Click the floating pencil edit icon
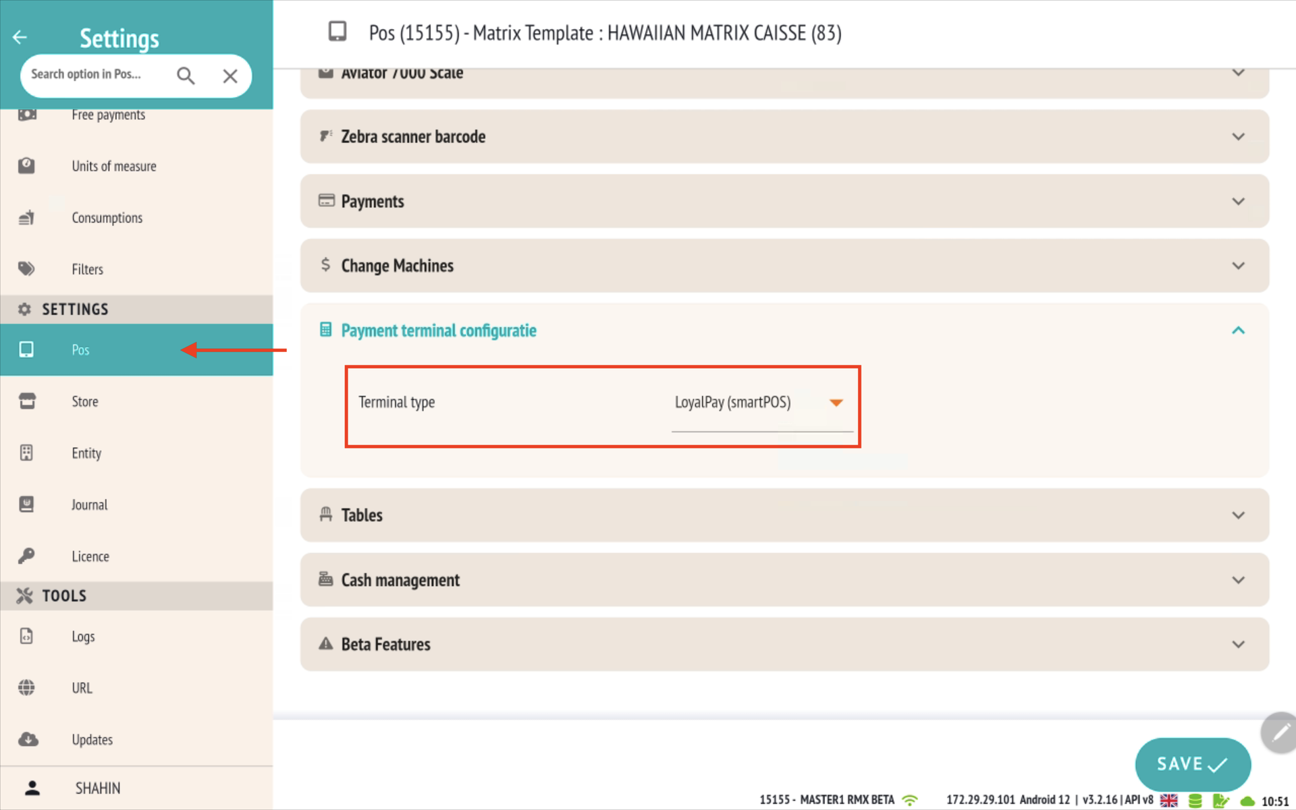The width and height of the screenshot is (1296, 810). point(1280,733)
